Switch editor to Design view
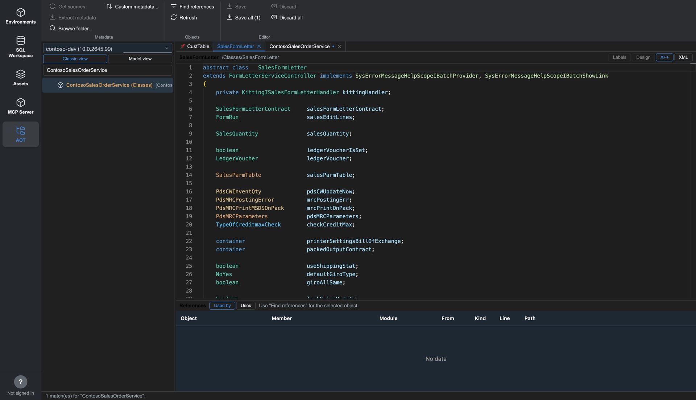Viewport: 696px width, 400px height. coord(643,57)
